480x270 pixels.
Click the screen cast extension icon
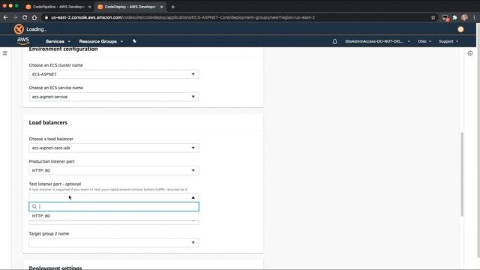pos(445,18)
